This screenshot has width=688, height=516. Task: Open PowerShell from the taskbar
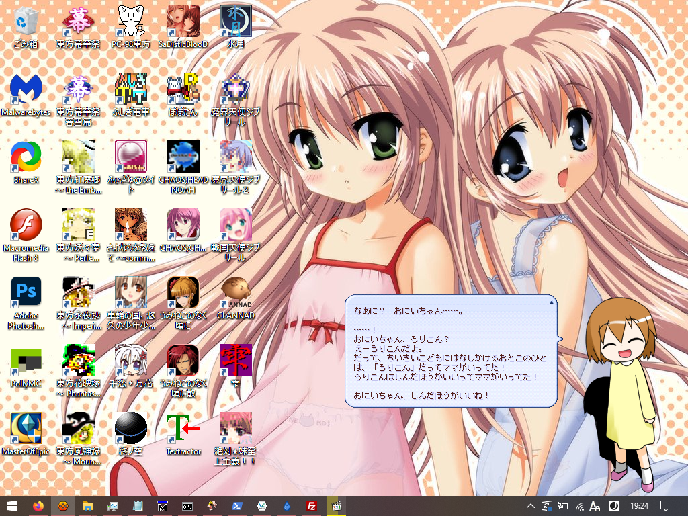[237, 506]
